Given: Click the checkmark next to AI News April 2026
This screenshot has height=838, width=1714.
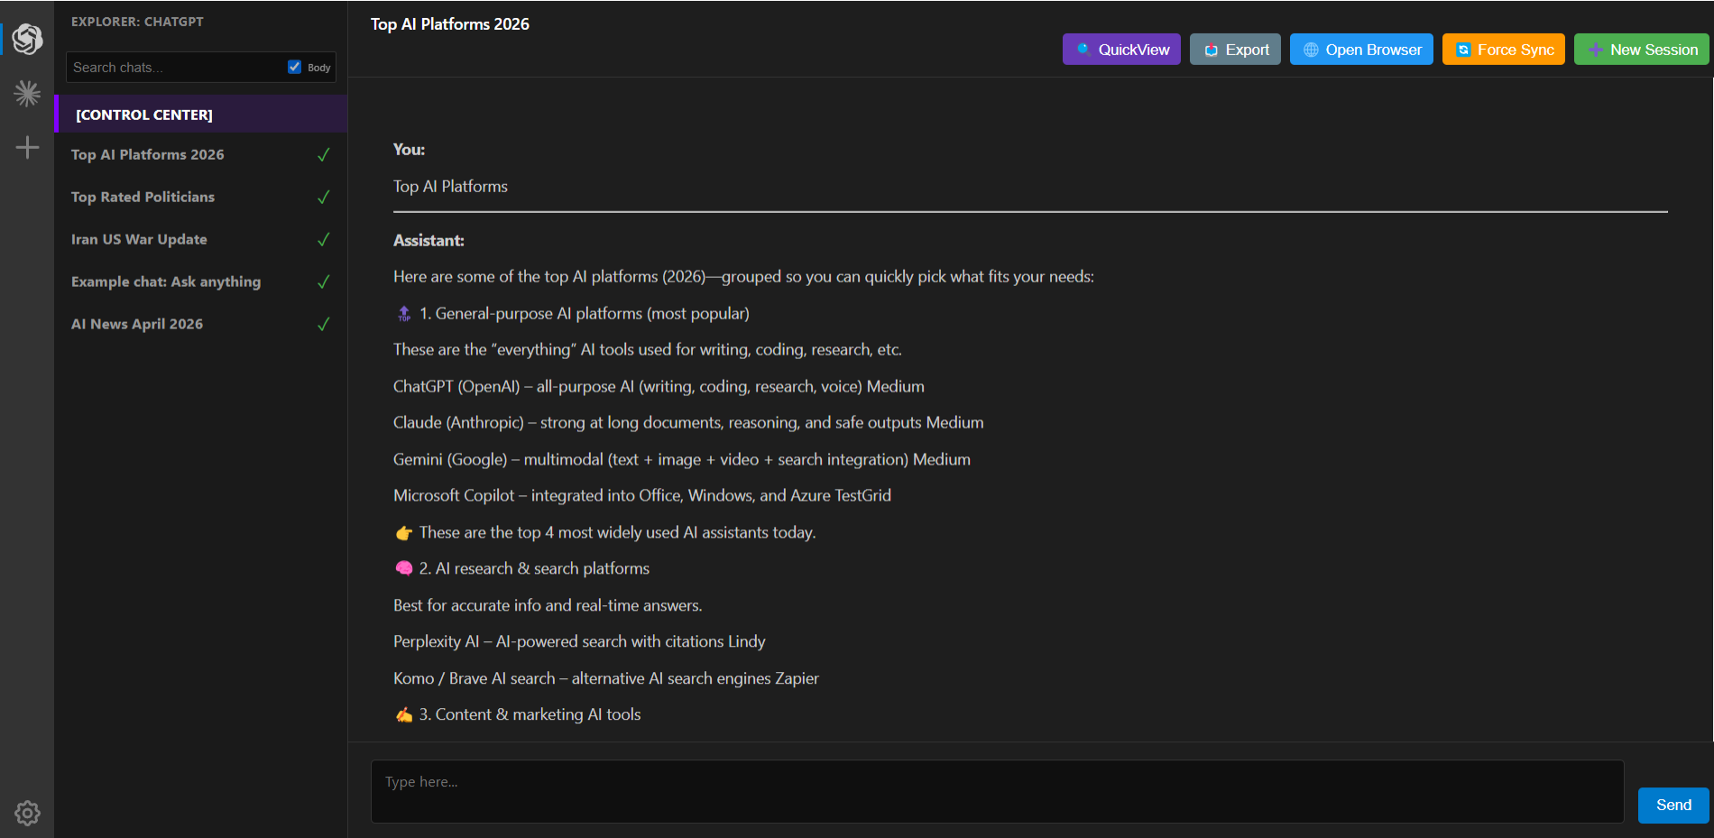Looking at the screenshot, I should (x=324, y=324).
